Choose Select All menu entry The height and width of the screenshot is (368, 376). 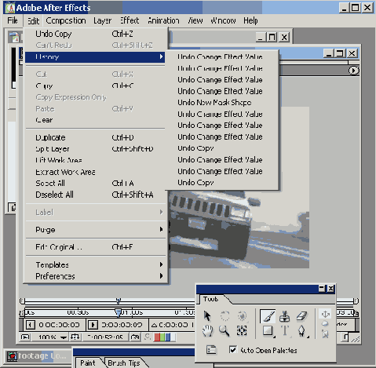pyautogui.click(x=95, y=183)
